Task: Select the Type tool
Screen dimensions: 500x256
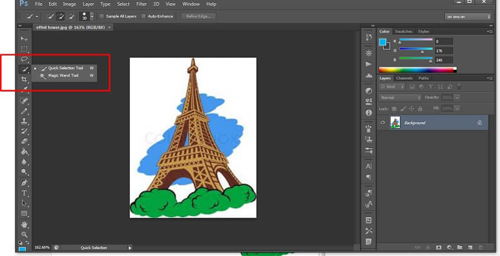Action: 24,193
